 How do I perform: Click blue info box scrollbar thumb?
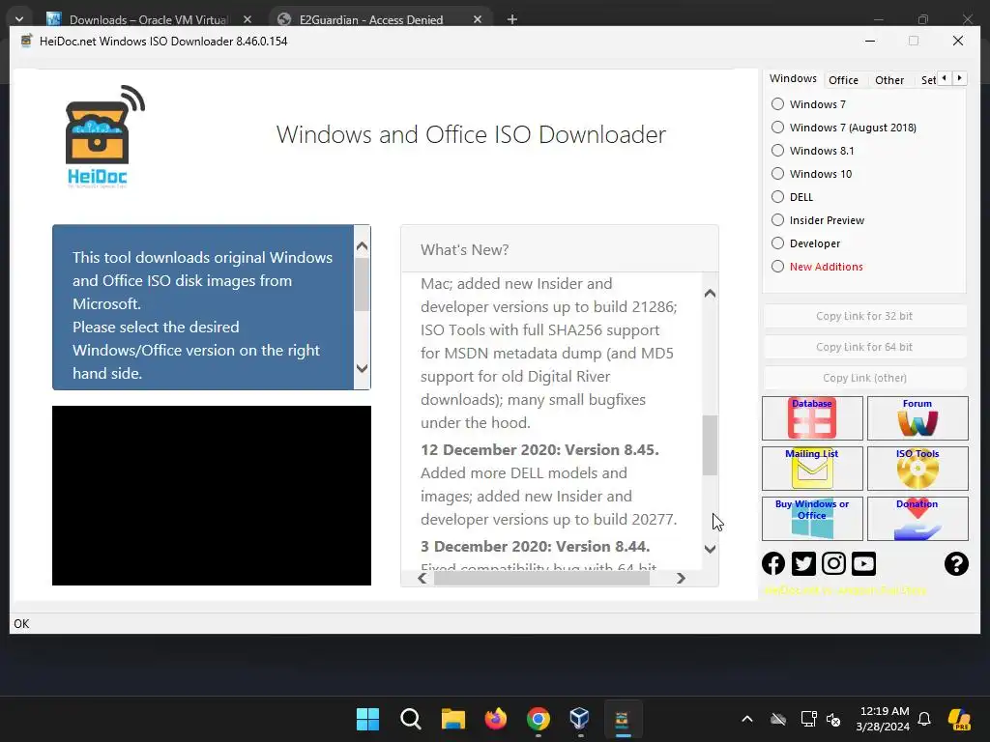362,285
